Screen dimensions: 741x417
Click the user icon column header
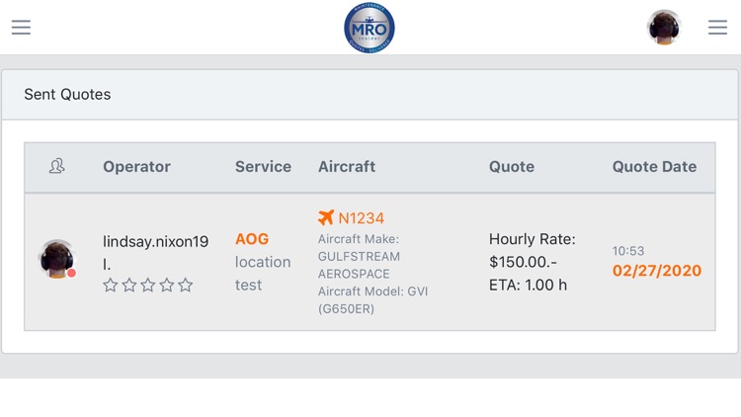tap(57, 166)
